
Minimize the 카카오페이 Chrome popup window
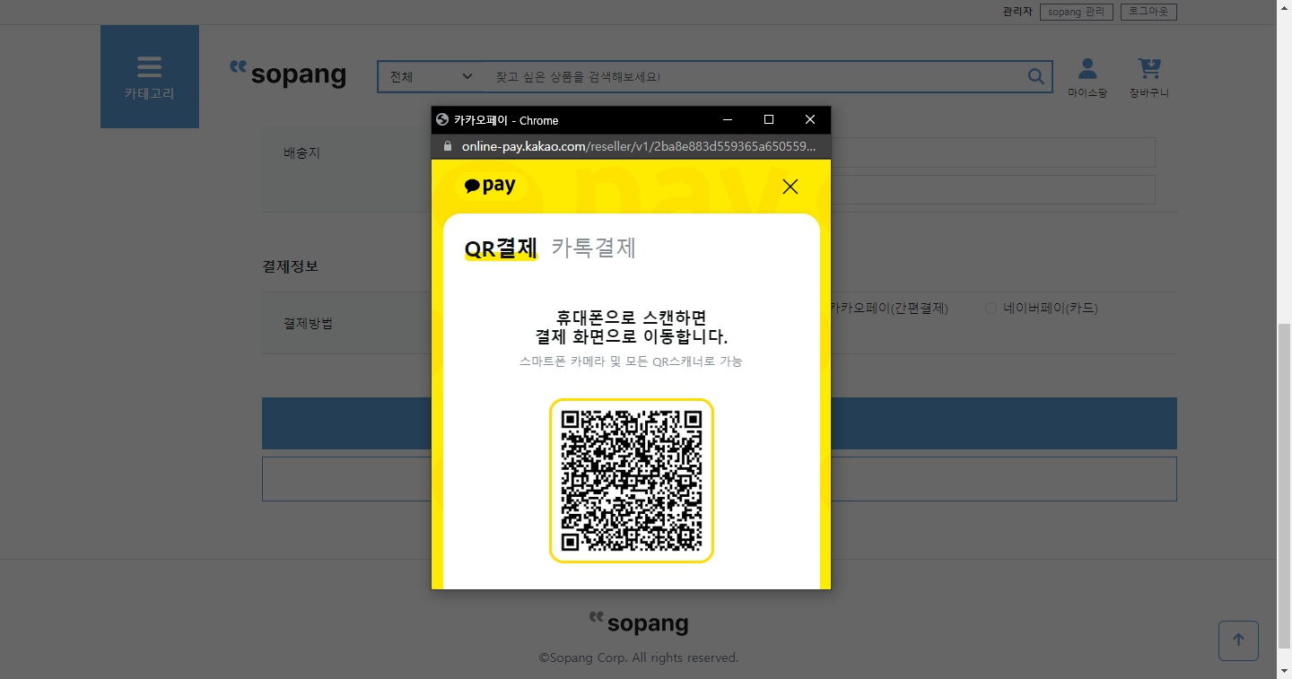tap(728, 119)
